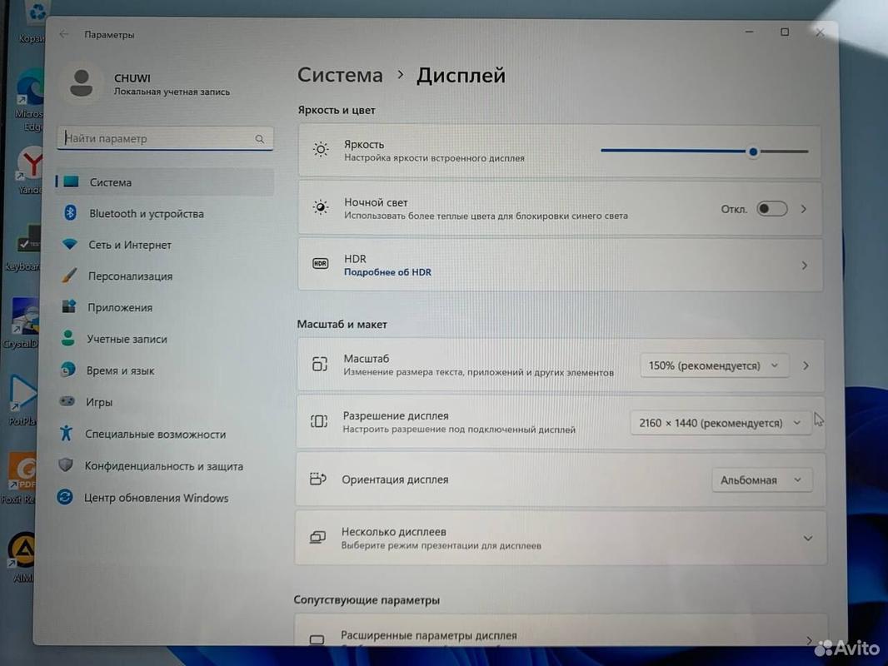Click the green Учетные записи person icon
This screenshot has height=666, width=888.
coord(68,338)
